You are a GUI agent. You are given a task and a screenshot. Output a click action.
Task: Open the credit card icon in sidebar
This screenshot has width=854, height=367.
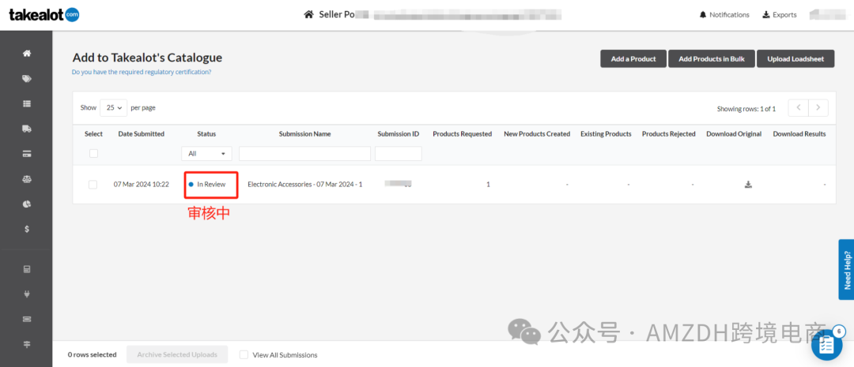(x=26, y=154)
